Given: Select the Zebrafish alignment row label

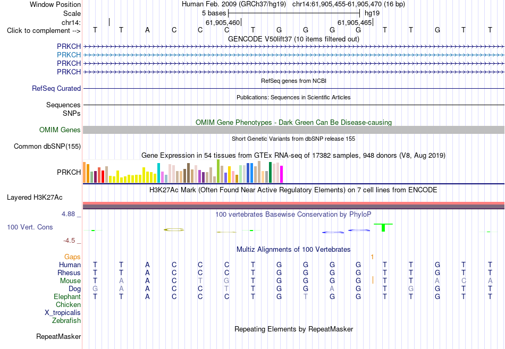Looking at the screenshot, I should [x=66, y=321].
